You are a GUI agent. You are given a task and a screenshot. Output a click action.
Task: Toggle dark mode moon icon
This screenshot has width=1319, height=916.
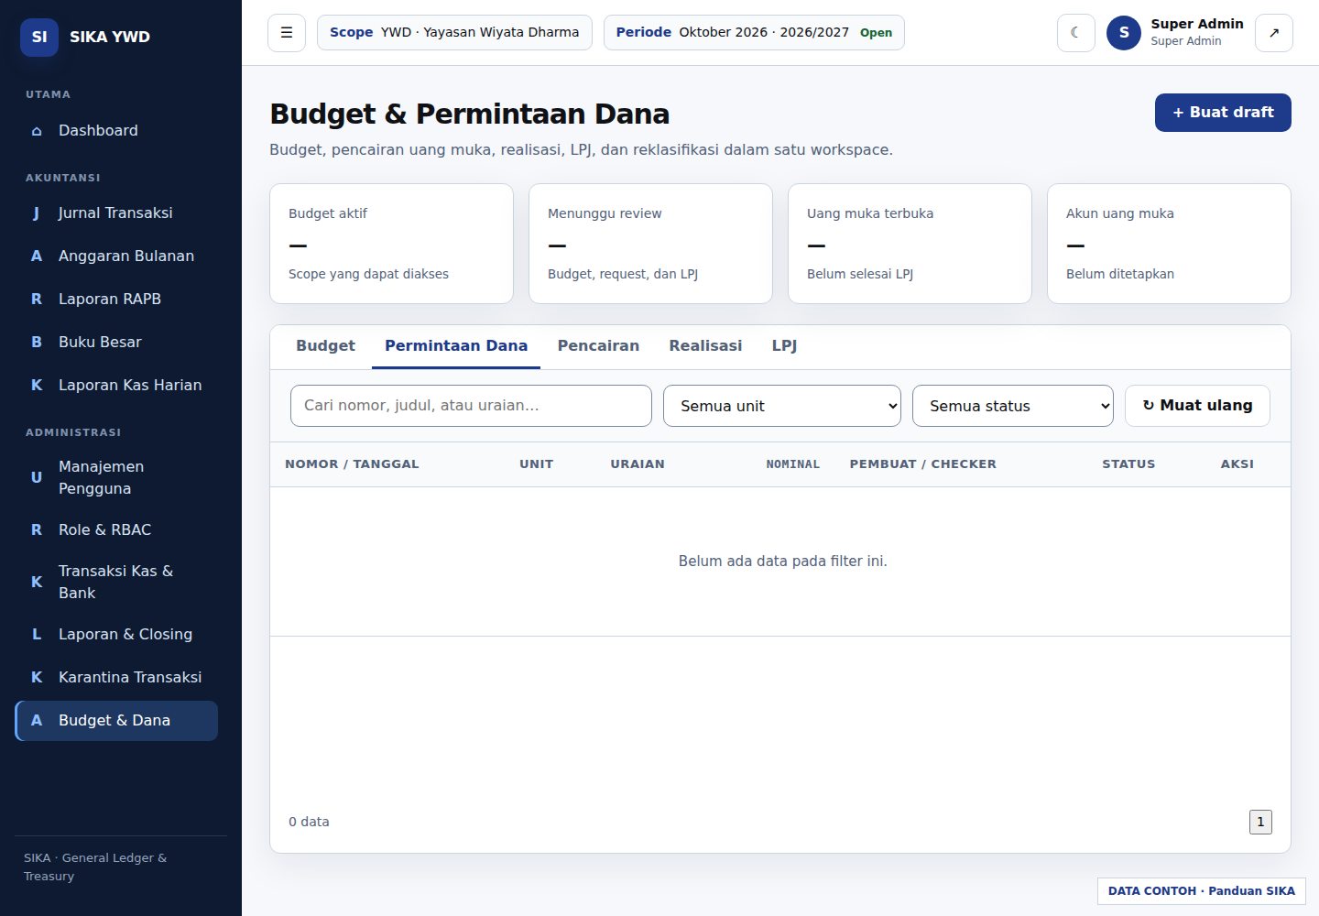tap(1076, 33)
